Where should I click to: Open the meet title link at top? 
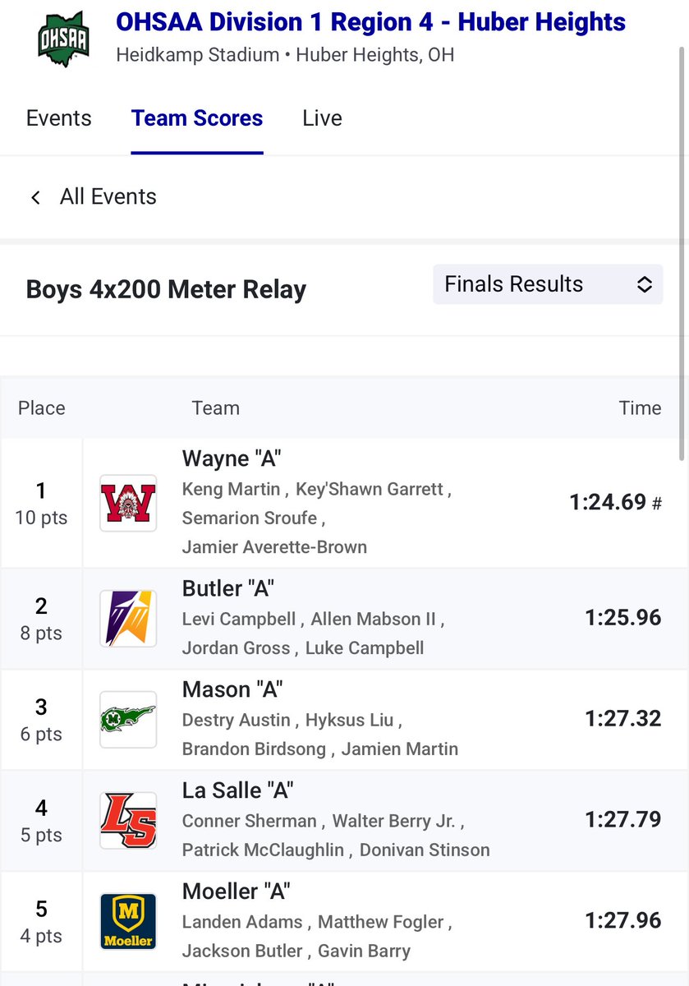pyautogui.click(x=371, y=22)
